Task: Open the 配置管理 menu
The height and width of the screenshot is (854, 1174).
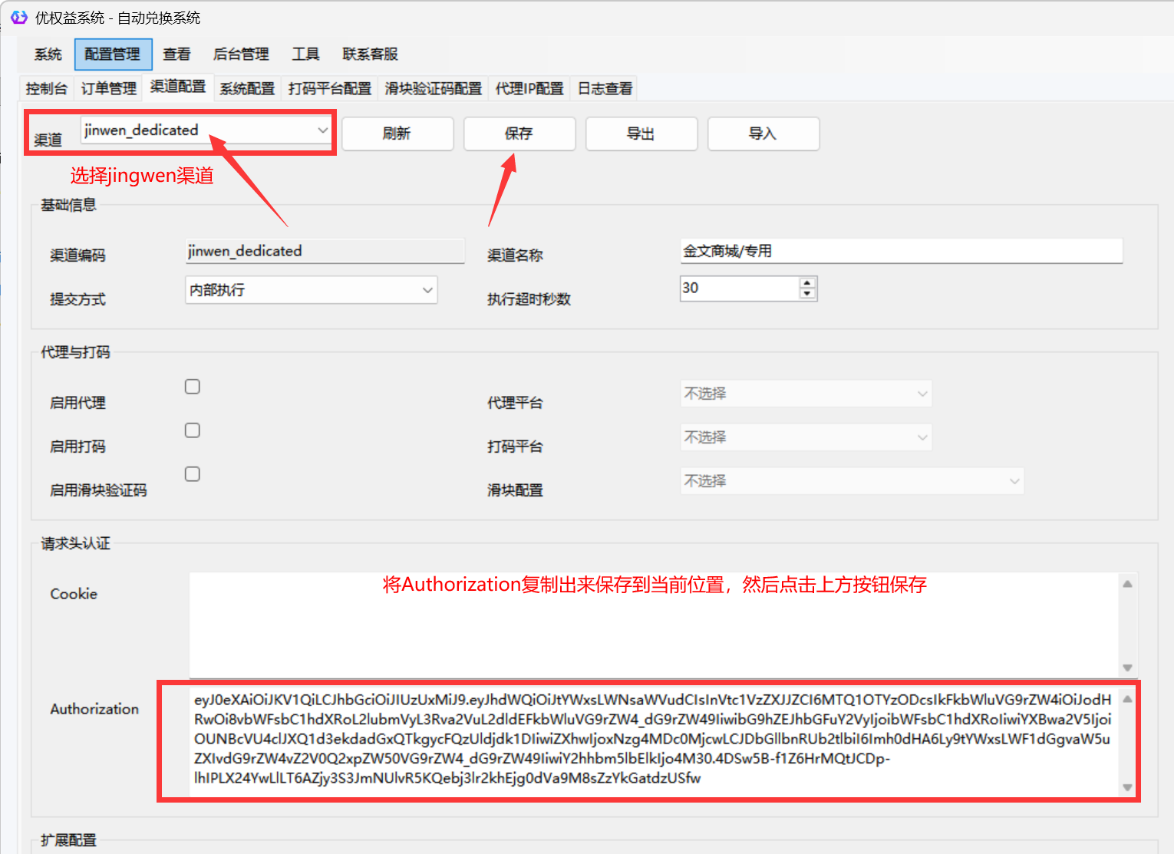Action: 113,54
